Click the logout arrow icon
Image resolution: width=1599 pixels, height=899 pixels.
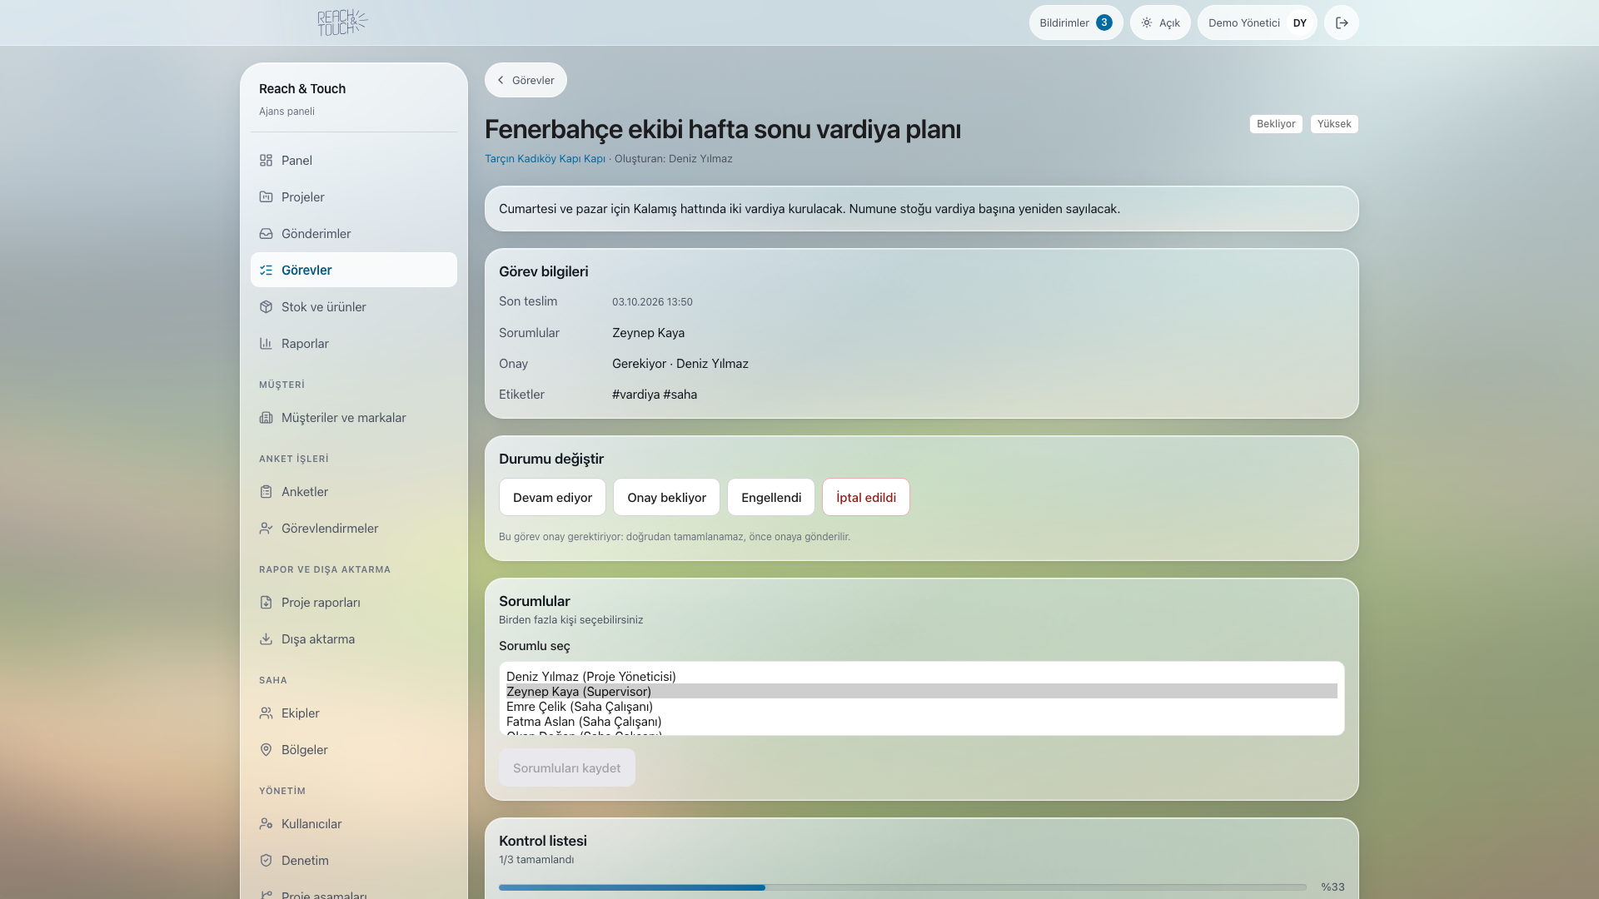click(1342, 22)
